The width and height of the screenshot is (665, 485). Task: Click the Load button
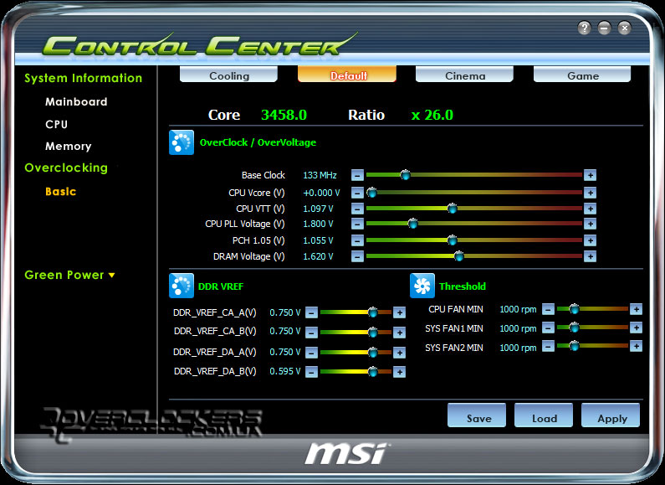point(544,415)
